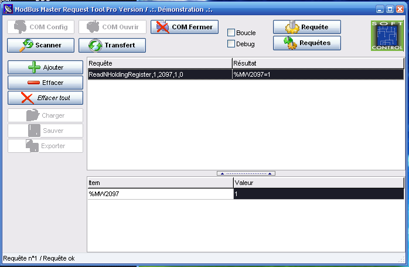Click the Item column header
409x267 pixels.
click(159, 183)
